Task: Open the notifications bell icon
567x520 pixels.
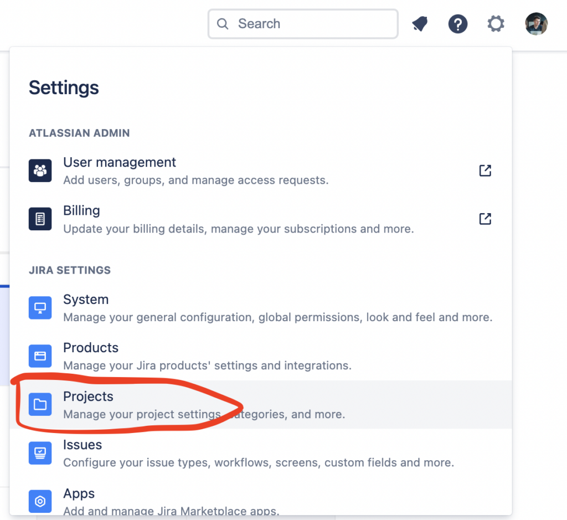Action: (x=420, y=24)
